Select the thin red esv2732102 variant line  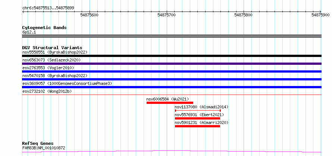pyautogui.click(x=172, y=95)
